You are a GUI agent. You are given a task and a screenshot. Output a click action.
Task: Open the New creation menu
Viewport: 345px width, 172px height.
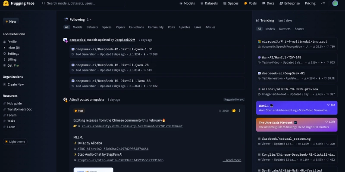point(10,21)
